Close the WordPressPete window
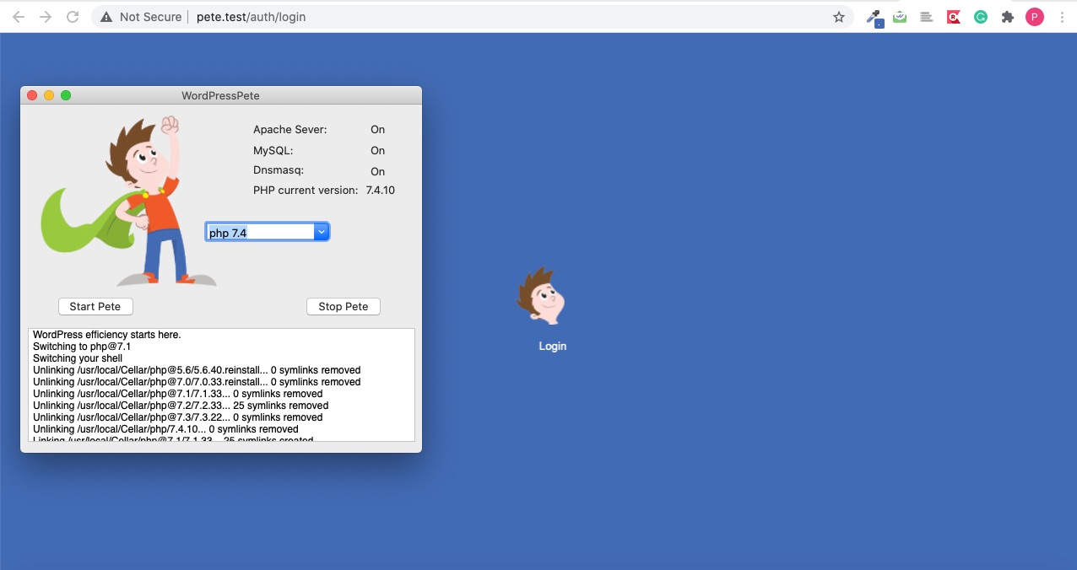1077x570 pixels. pyautogui.click(x=33, y=95)
